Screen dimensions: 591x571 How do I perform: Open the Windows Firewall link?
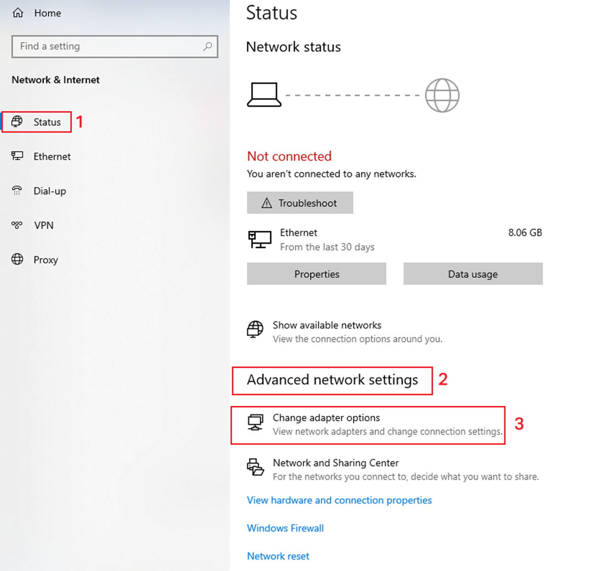[x=285, y=528]
